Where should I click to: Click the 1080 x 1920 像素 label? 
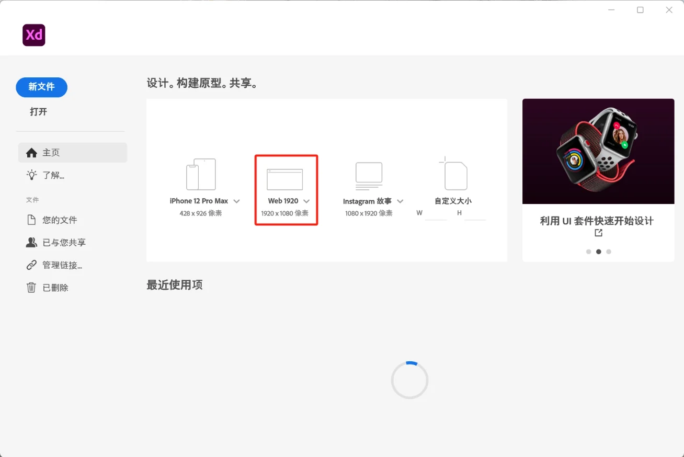tap(369, 213)
